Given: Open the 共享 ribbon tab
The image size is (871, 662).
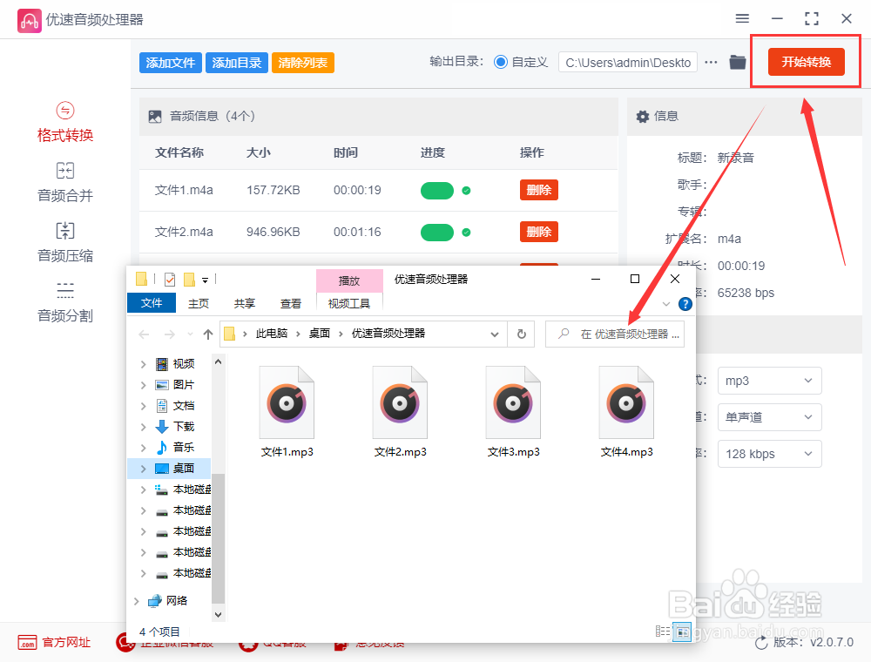Looking at the screenshot, I should (x=245, y=303).
